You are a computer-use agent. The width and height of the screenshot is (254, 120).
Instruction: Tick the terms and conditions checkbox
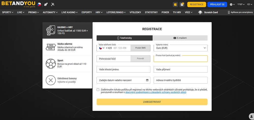point(98,90)
